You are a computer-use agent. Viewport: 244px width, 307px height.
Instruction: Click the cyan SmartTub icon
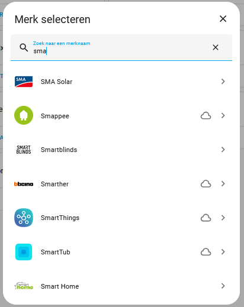(24, 252)
